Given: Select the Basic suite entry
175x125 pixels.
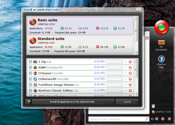Looking at the screenshot, I should pyautogui.click(x=80, y=26).
